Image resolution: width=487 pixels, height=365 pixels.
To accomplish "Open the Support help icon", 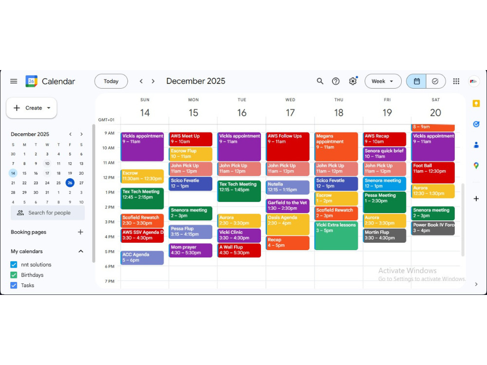I will pos(336,81).
